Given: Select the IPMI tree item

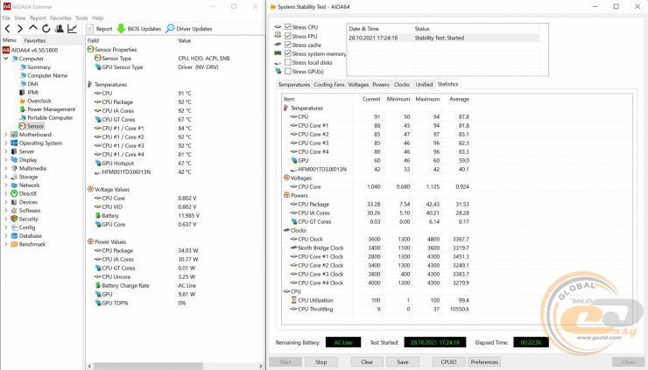Looking at the screenshot, I should pyautogui.click(x=32, y=93).
